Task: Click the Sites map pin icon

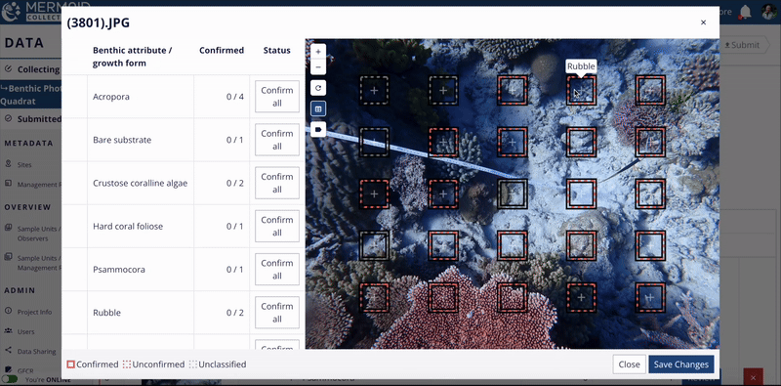Action: click(x=8, y=164)
